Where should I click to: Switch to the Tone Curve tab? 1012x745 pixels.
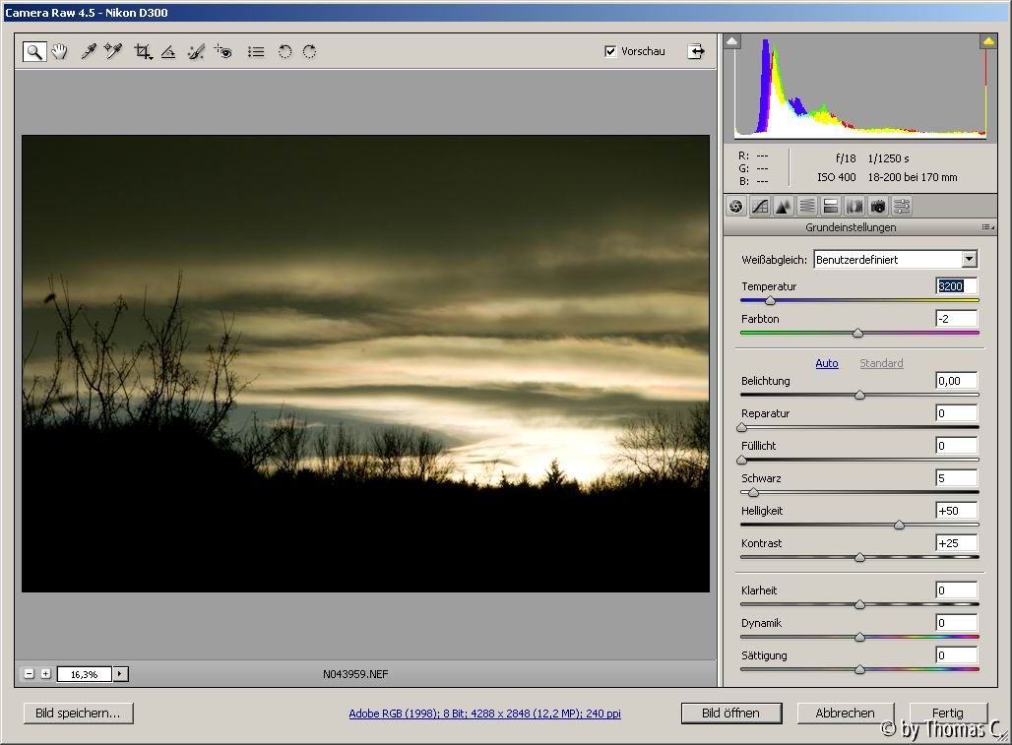[760, 206]
